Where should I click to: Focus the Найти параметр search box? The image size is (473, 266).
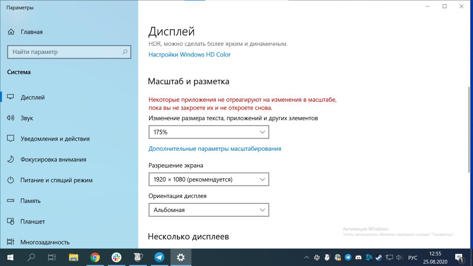coord(69,52)
